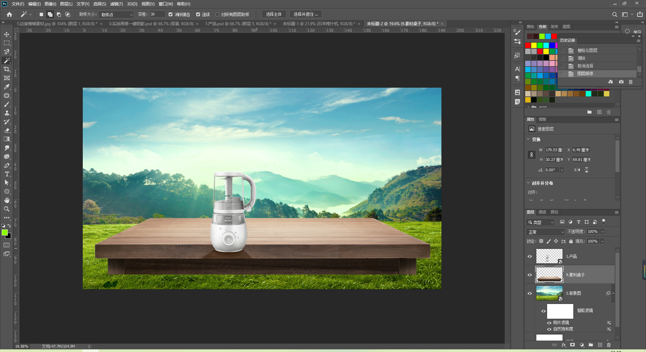This screenshot has width=646, height=352.
Task: Delete the layer with the Layers trash icon
Action: point(609,345)
